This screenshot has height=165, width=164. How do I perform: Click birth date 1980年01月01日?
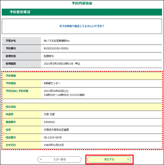click(x=54, y=145)
